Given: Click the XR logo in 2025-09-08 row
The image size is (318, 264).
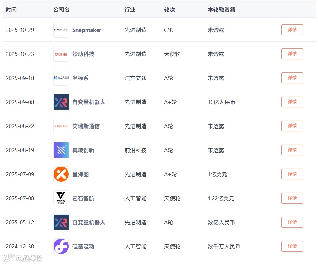Looking at the screenshot, I should tap(61, 102).
